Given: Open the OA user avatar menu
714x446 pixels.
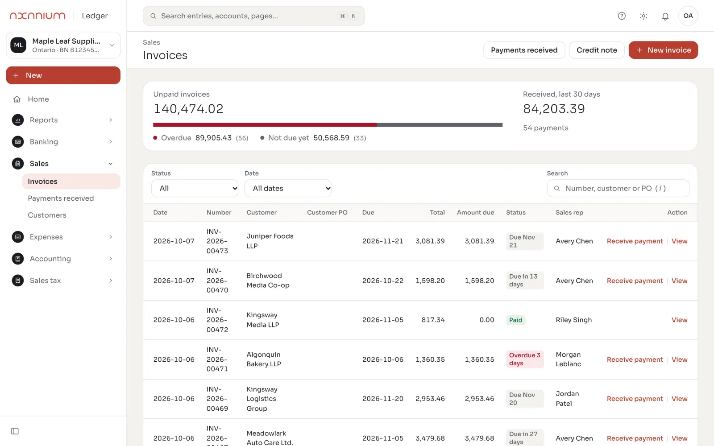Looking at the screenshot, I should pyautogui.click(x=688, y=16).
